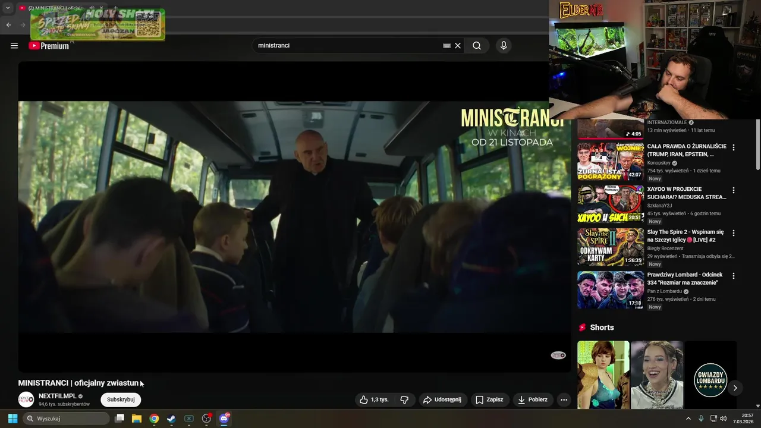761x428 pixels.
Task: Subscribe to NEXTFILMPL with Subskrybuj
Action: click(121, 399)
